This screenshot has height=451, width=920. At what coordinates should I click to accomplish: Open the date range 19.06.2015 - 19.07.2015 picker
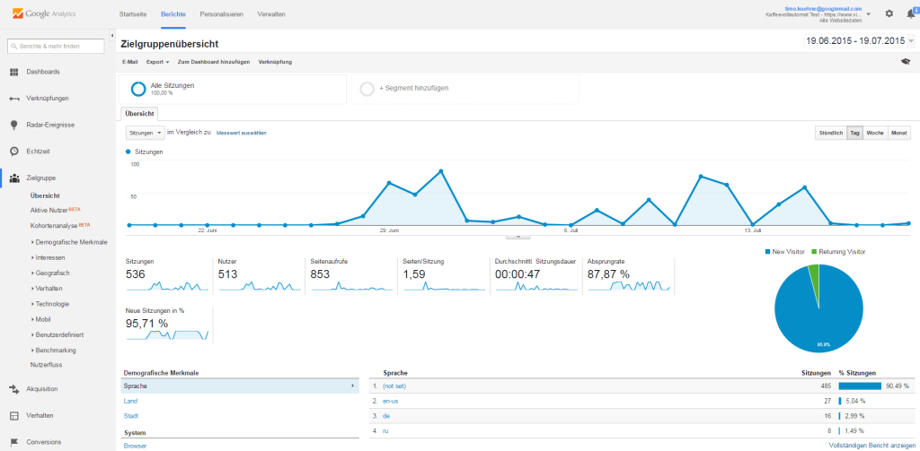point(860,41)
